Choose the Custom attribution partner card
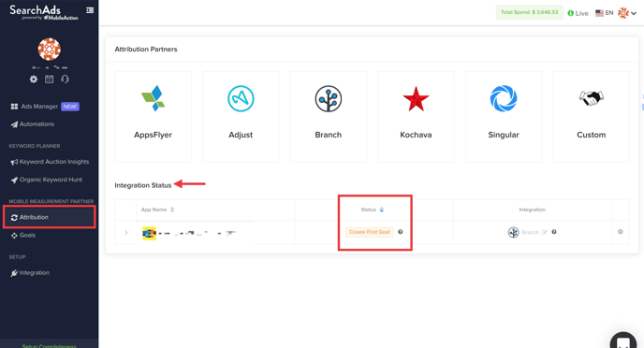The image size is (644, 348). (x=592, y=117)
